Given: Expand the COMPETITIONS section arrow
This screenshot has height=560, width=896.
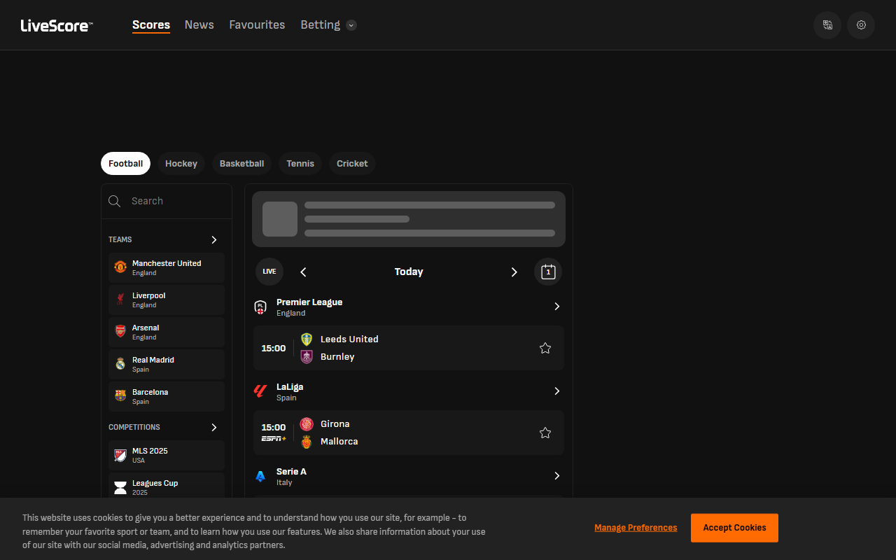Looking at the screenshot, I should click(214, 427).
